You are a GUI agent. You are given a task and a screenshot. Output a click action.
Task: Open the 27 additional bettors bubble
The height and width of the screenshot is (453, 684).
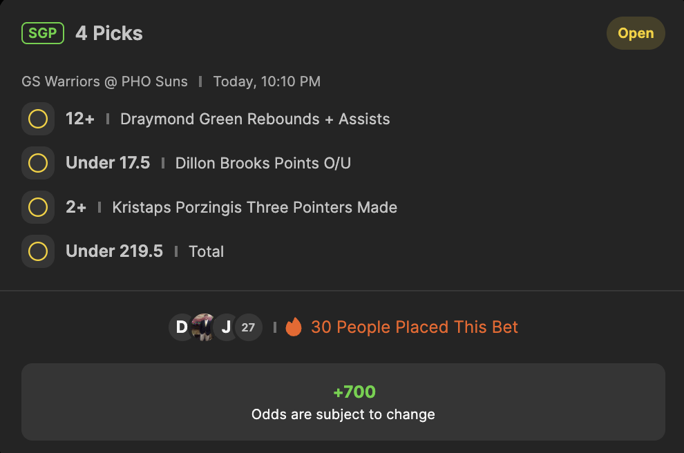(x=248, y=327)
